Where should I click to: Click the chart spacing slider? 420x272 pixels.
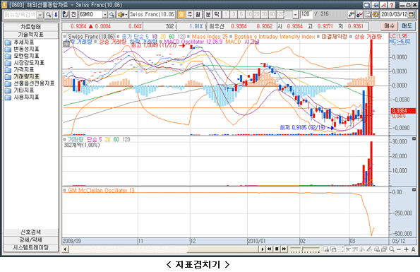[x=305, y=249]
